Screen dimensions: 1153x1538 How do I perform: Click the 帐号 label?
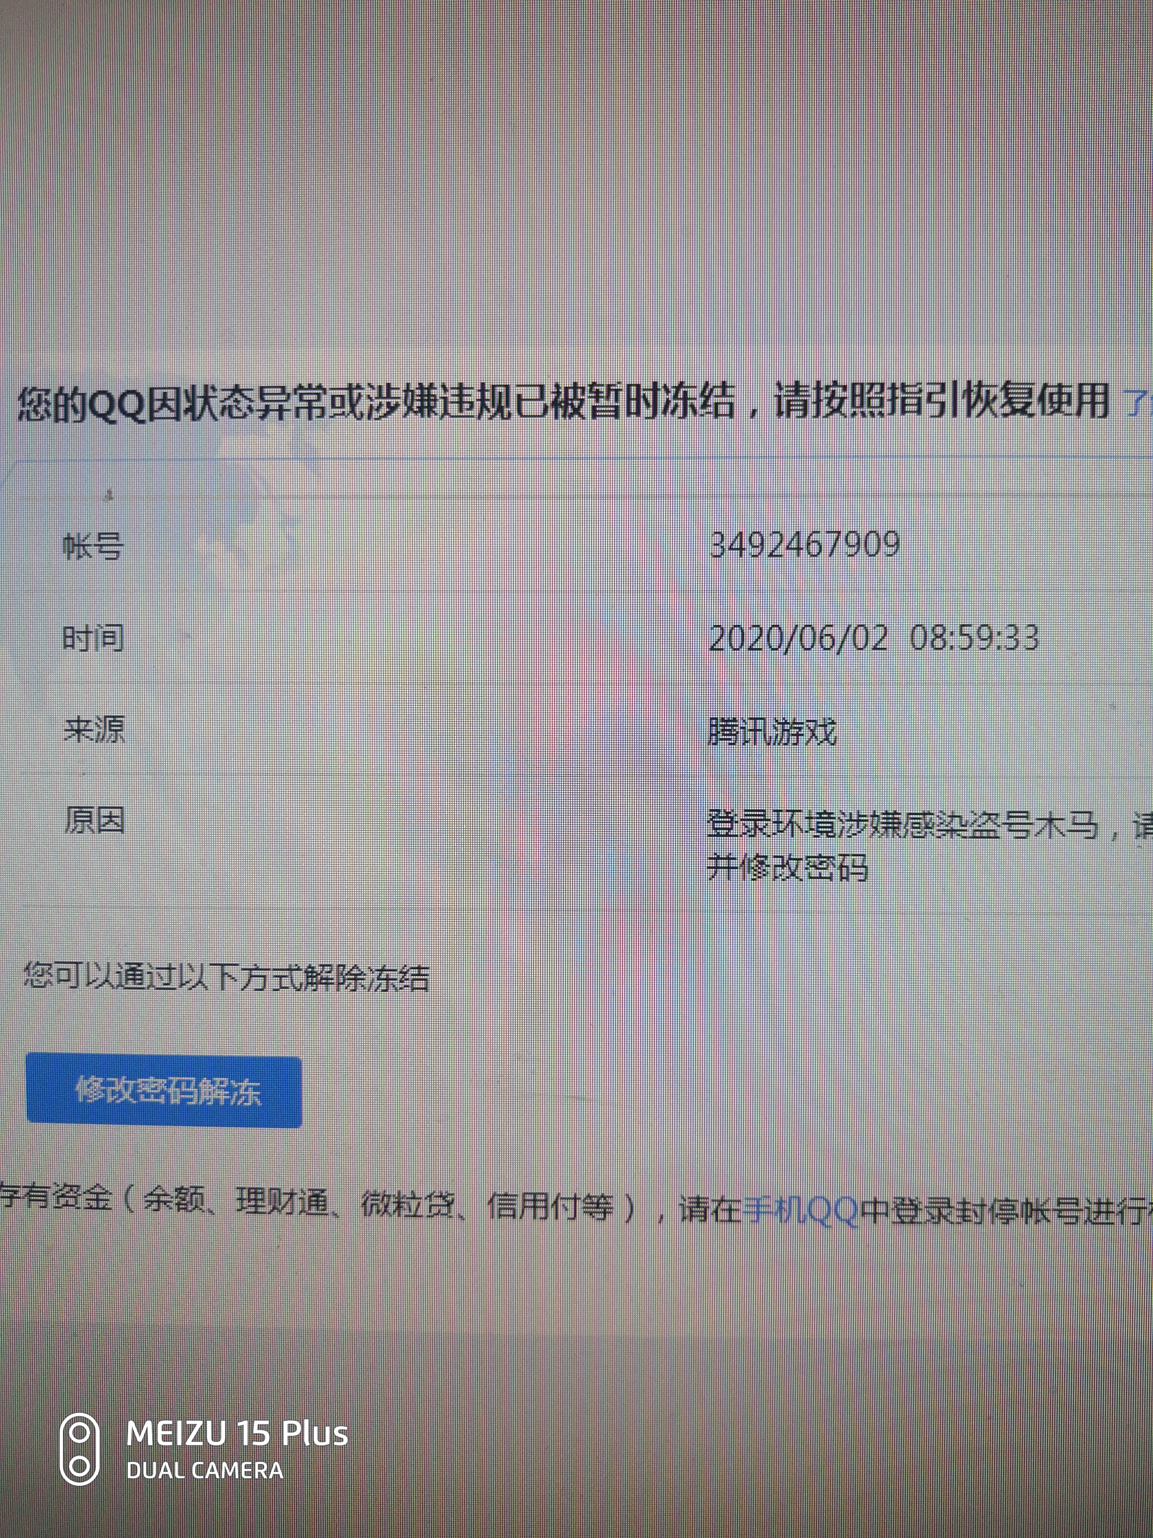(x=93, y=546)
